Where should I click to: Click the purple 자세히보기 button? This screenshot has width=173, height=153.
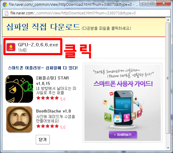click(123, 135)
